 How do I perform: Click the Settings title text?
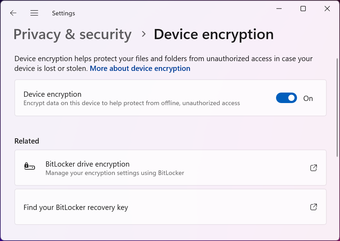(x=63, y=13)
